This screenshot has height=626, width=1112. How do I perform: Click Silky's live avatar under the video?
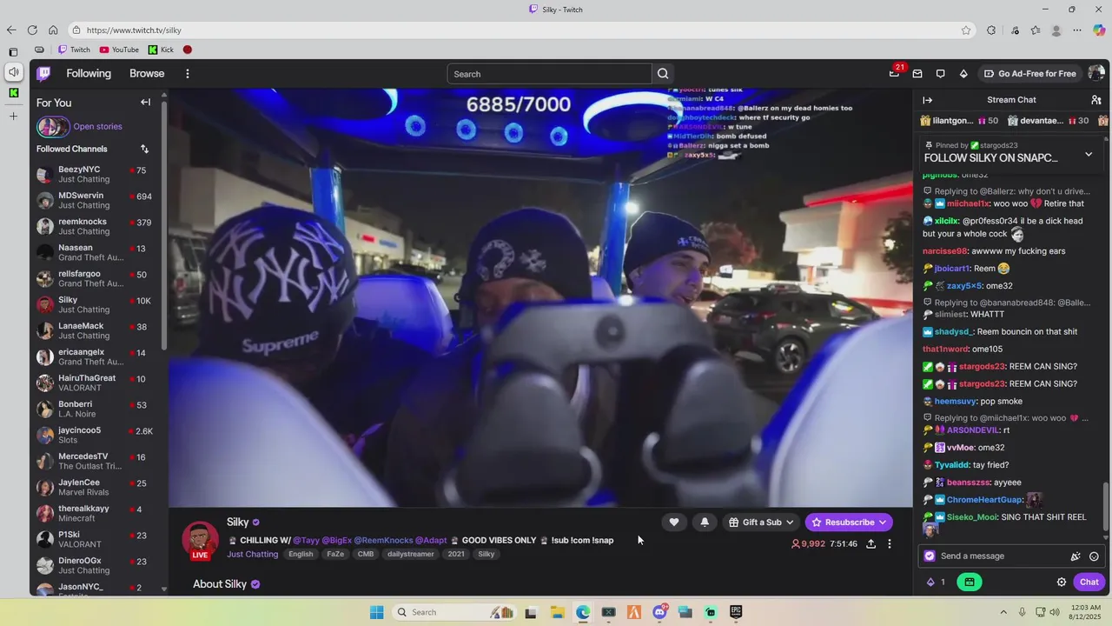coord(200,540)
